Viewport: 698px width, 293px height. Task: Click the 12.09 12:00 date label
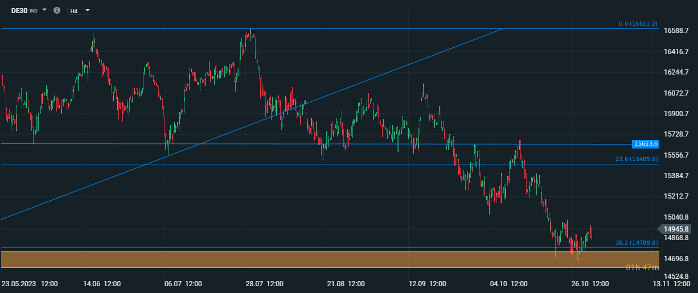(x=428, y=283)
